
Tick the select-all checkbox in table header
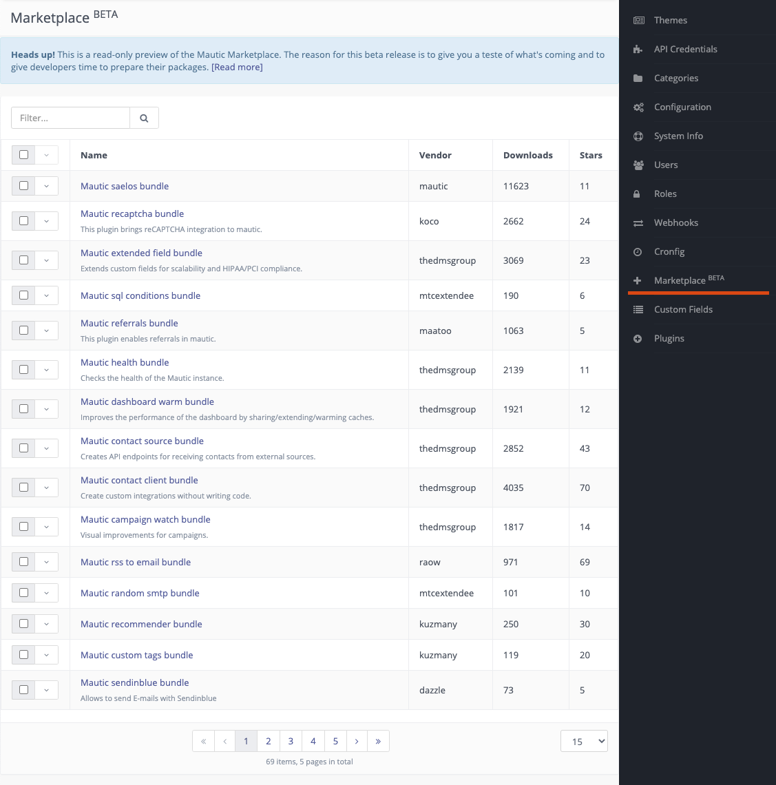coord(24,155)
